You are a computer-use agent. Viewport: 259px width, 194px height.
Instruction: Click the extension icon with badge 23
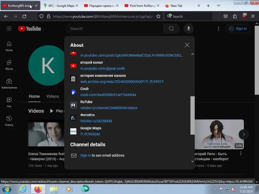(244, 16)
